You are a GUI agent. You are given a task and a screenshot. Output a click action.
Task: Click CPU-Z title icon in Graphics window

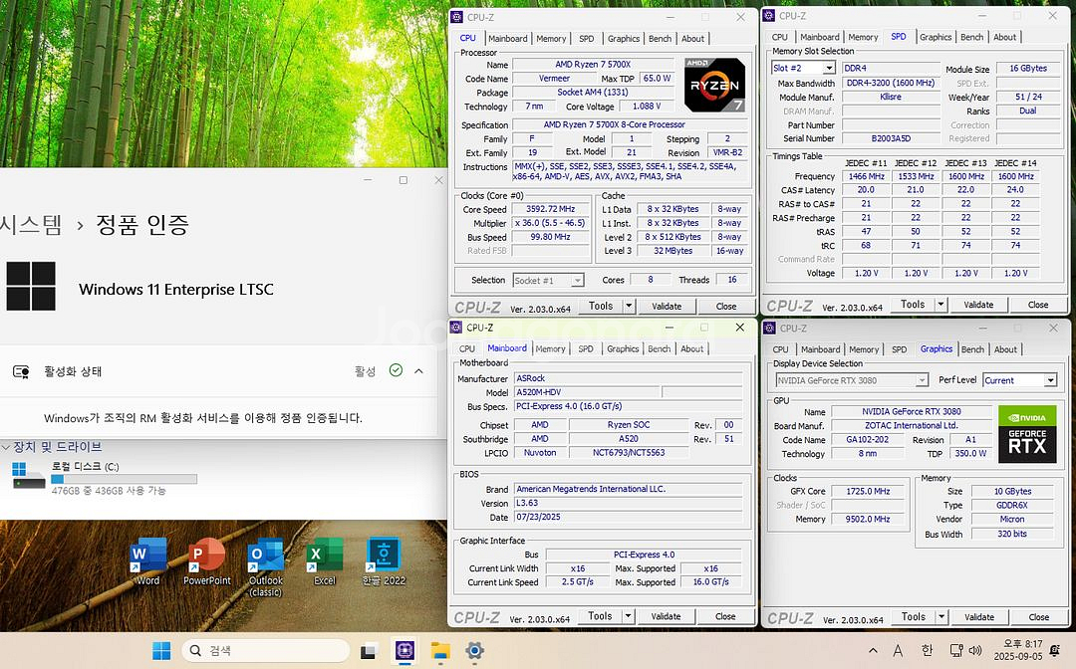pos(769,328)
